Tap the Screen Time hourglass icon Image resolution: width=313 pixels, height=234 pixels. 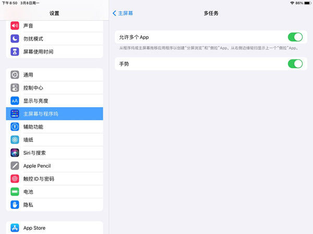click(x=15, y=51)
